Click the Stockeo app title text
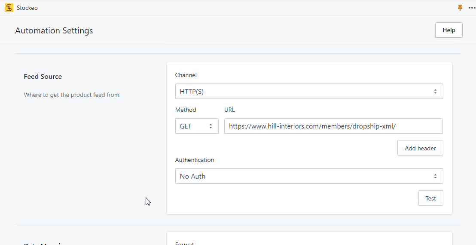Screen dimensions: 476x245 click(27, 8)
